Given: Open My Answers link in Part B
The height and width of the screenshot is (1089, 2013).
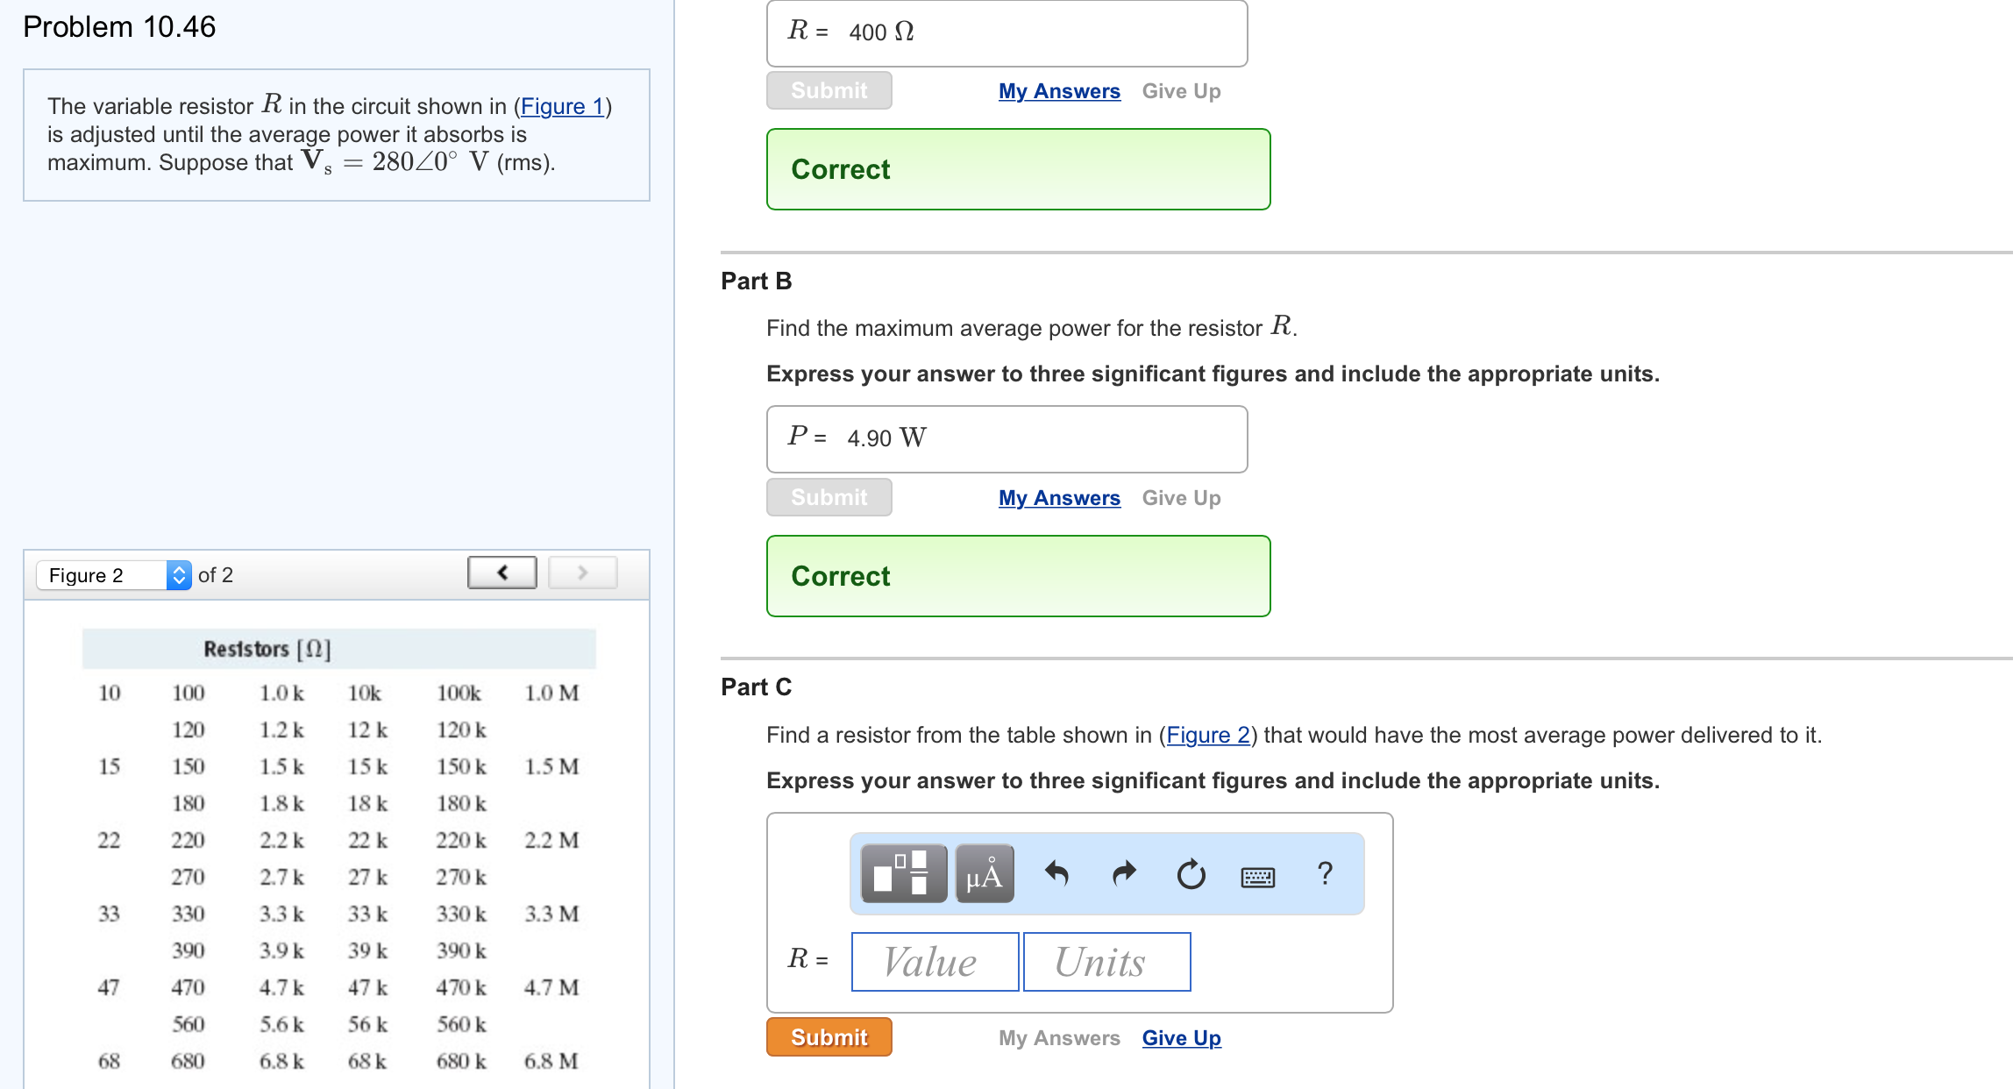Looking at the screenshot, I should click(1058, 497).
